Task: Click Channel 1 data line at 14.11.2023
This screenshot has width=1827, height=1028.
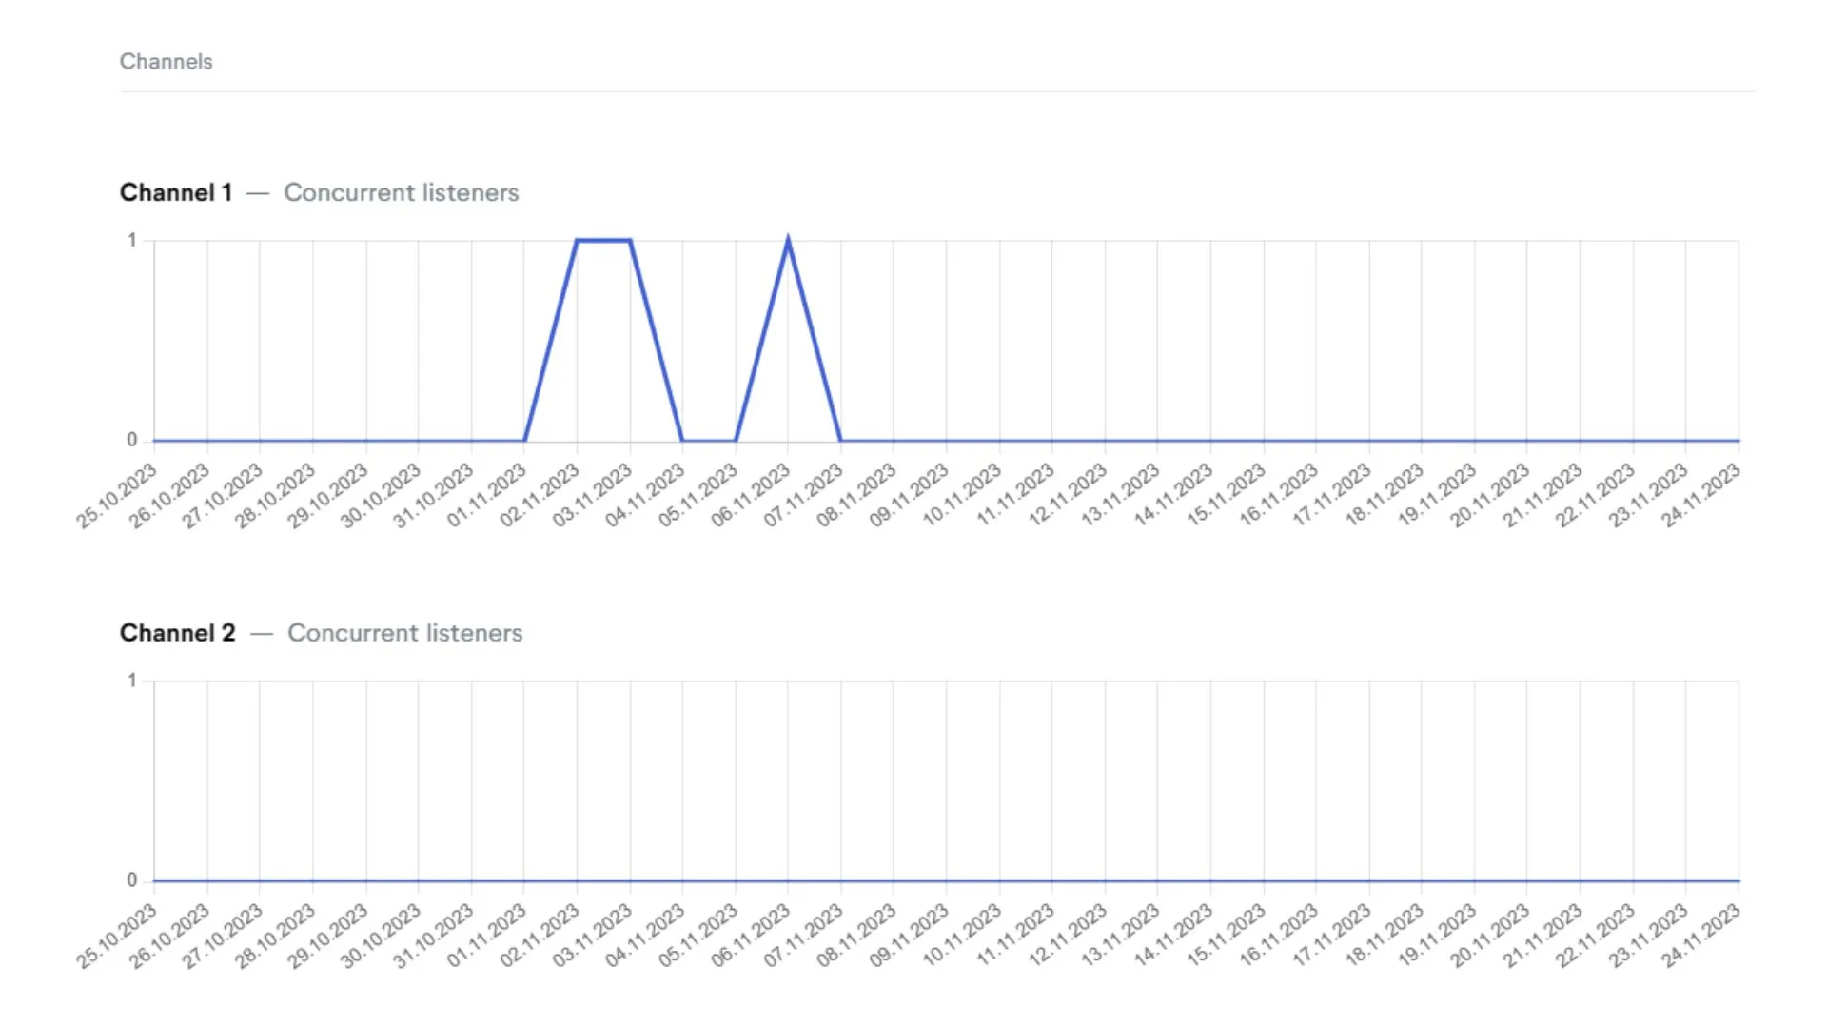Action: [1210, 441]
